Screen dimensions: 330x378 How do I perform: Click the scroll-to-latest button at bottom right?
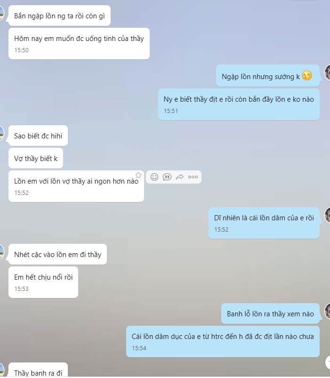(x=328, y=362)
